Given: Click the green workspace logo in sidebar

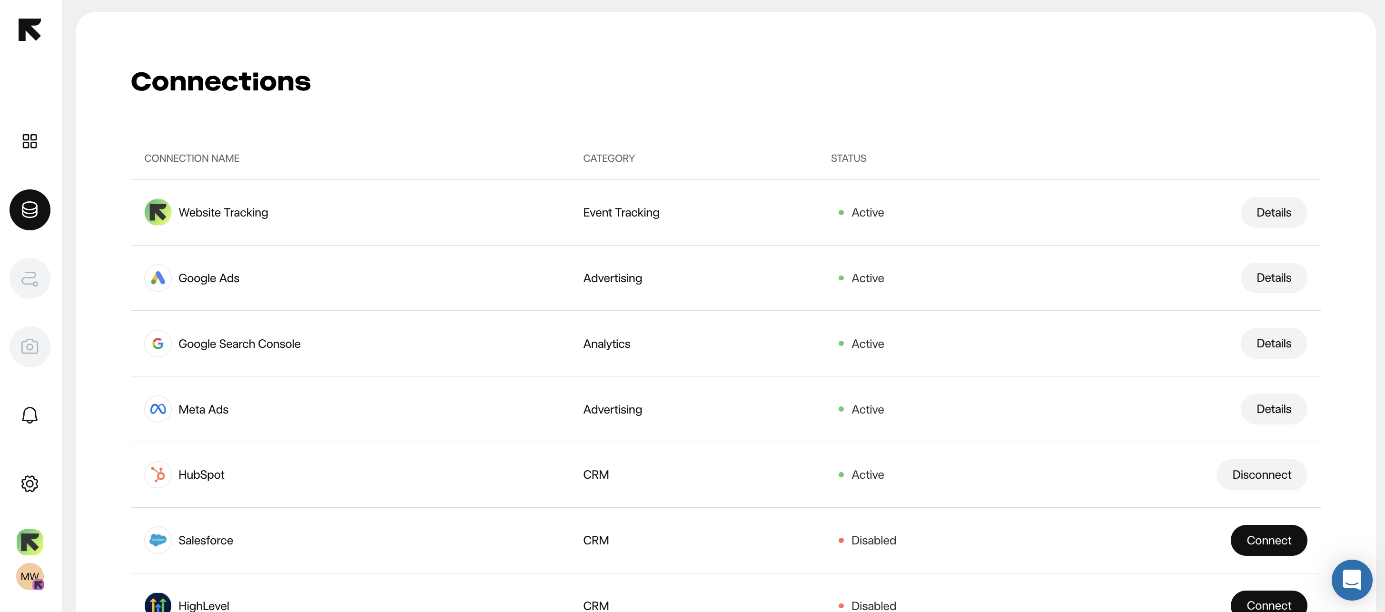Looking at the screenshot, I should [x=30, y=542].
